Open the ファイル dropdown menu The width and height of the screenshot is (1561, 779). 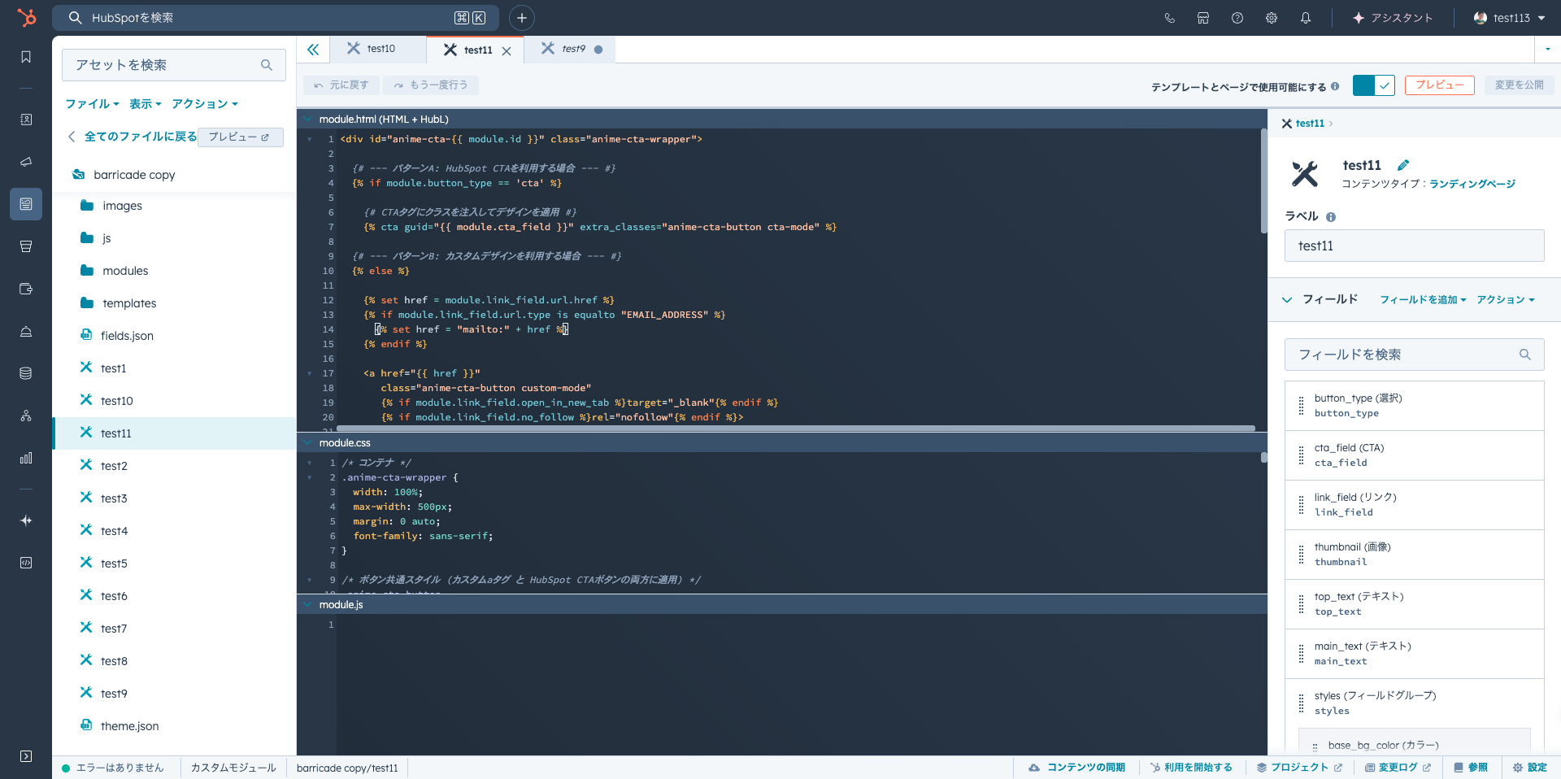(92, 104)
